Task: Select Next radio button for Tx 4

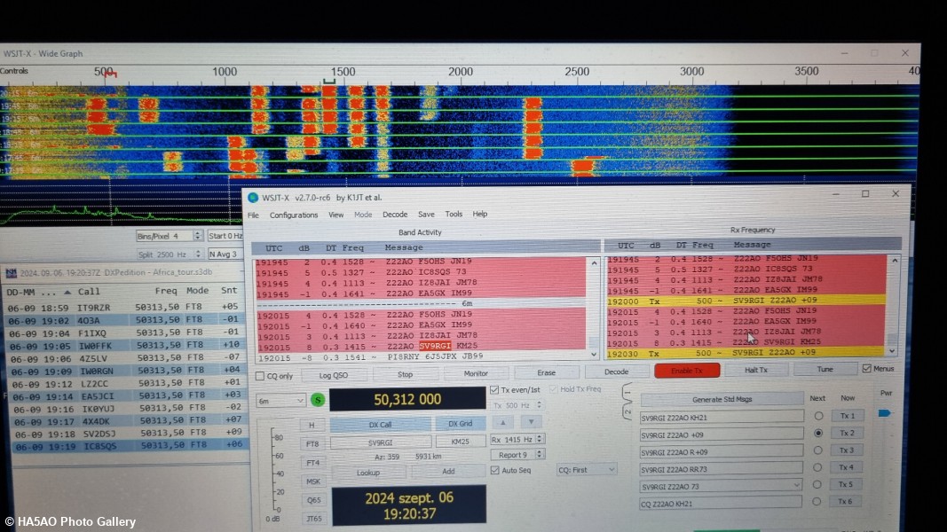Action: click(x=817, y=467)
